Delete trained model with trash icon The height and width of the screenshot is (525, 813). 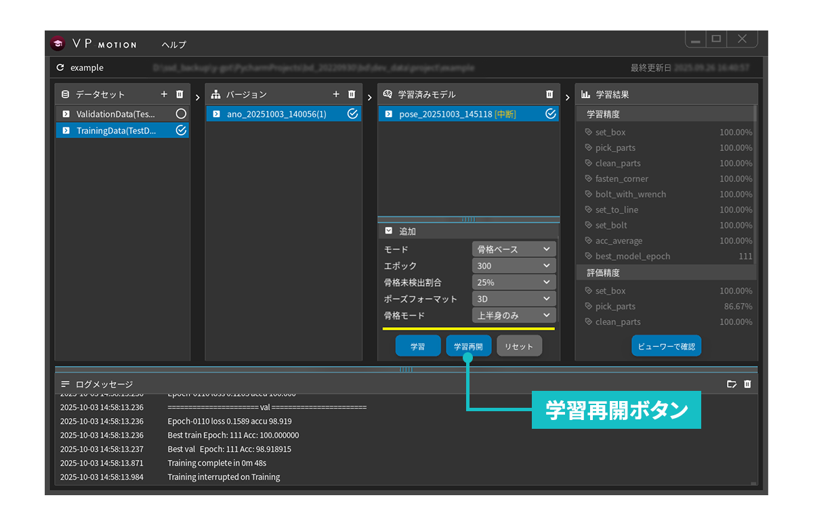pyautogui.click(x=549, y=94)
